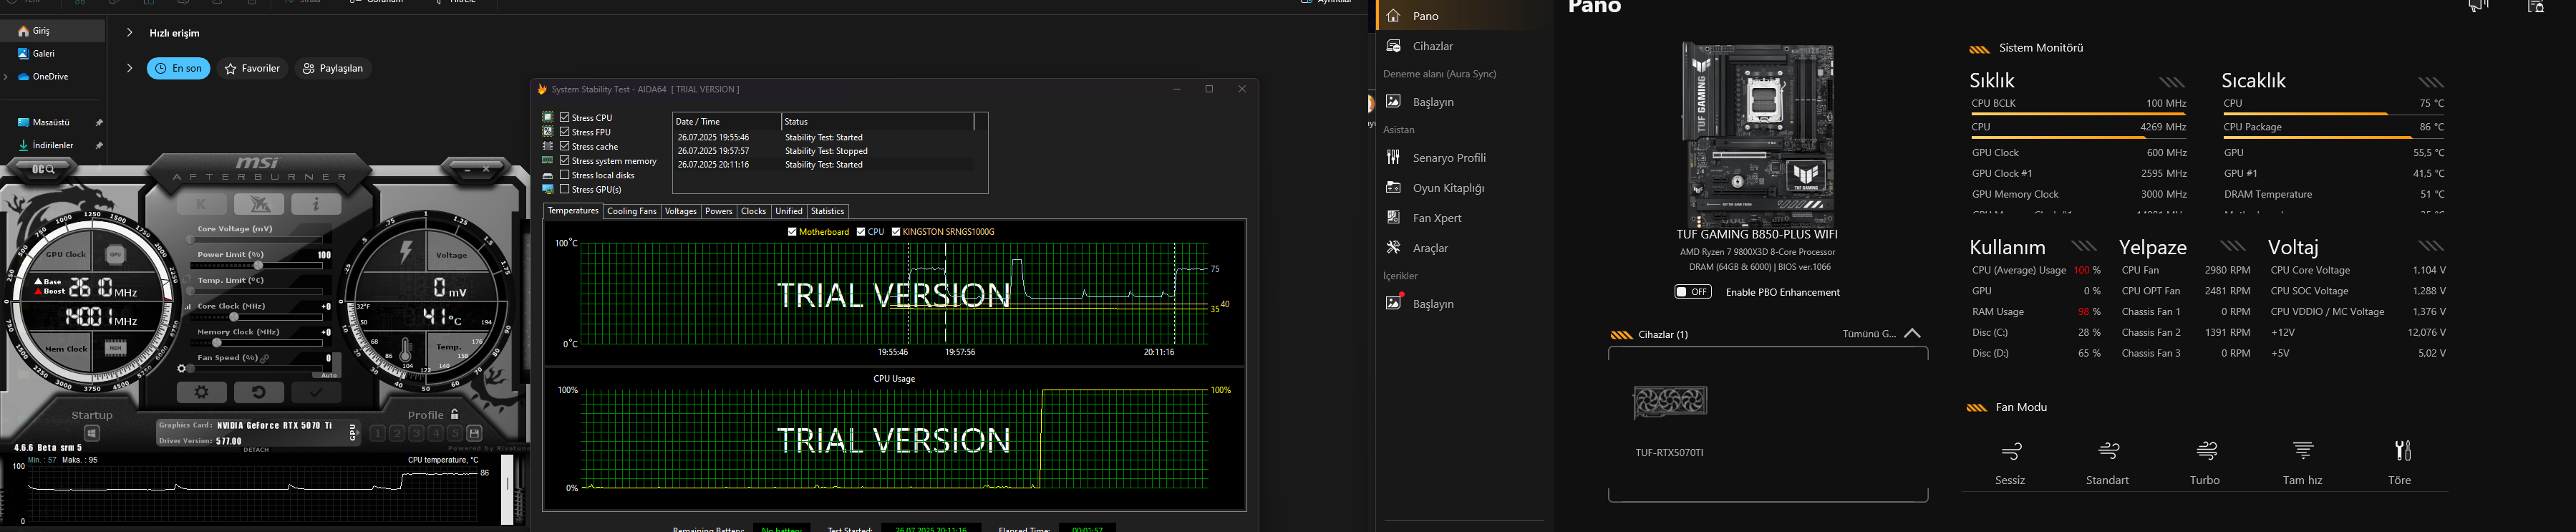Image resolution: width=2576 pixels, height=532 pixels.
Task: Switch to the Unified tab
Action: [789, 212]
